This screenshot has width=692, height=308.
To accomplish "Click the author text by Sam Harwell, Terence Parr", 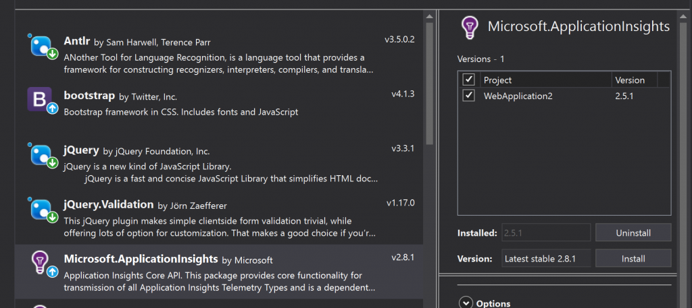I will (152, 42).
